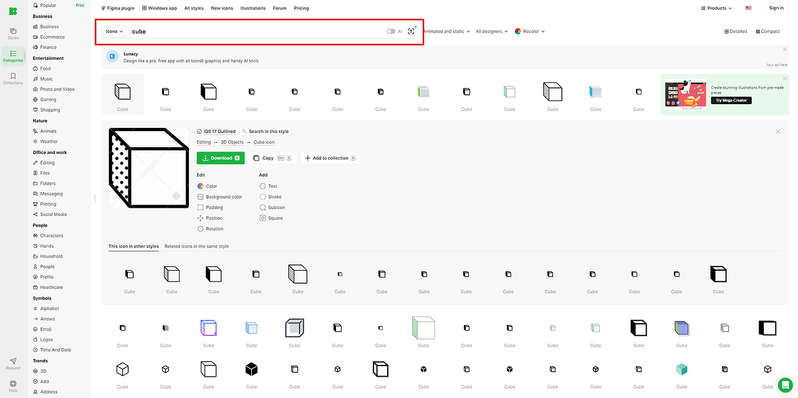The image size is (798, 398).
Task: Open the Styles sidebar panel
Action: point(13,33)
